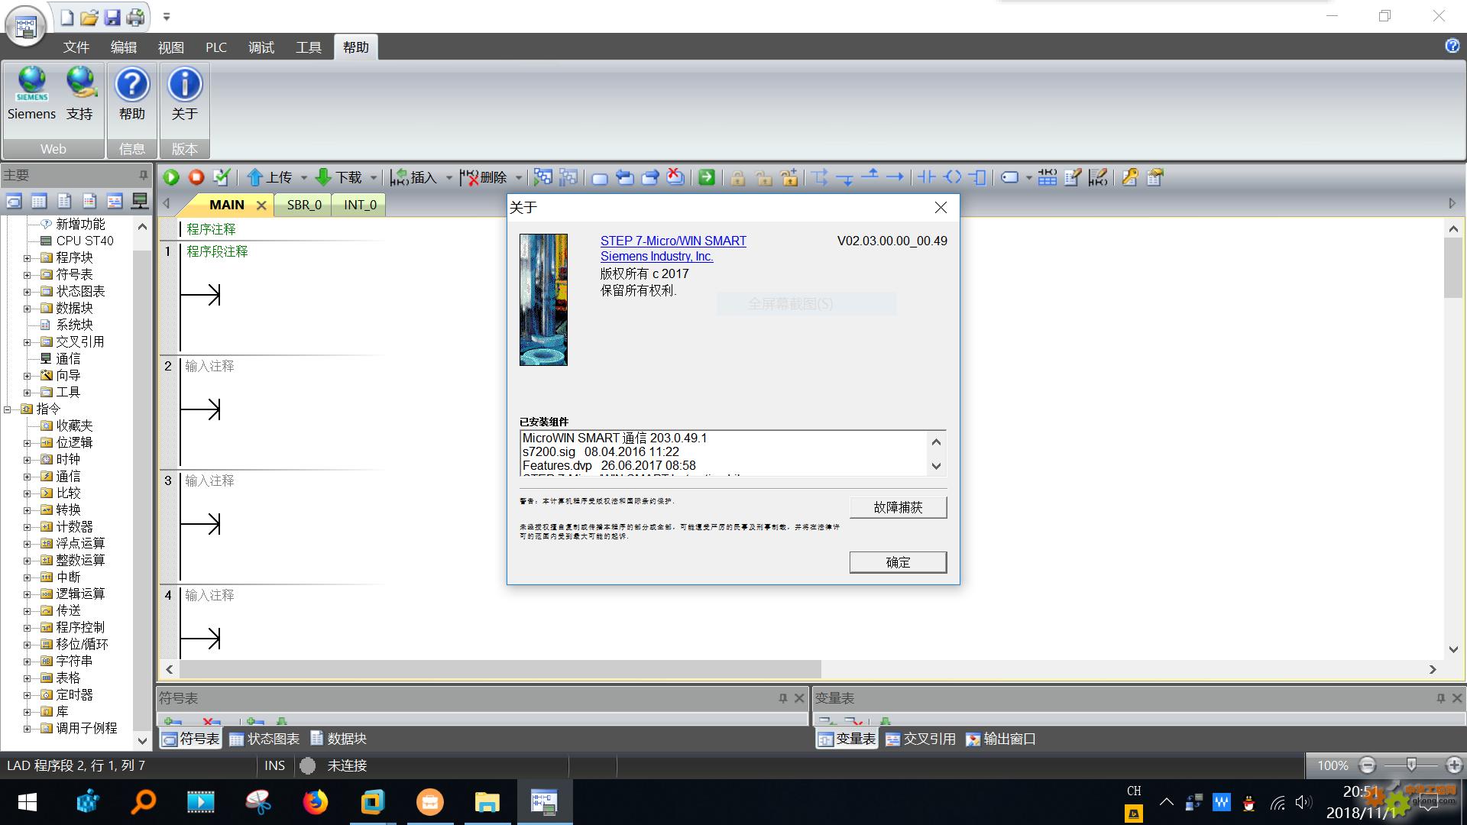Click the green Run PLC icon
This screenshot has height=825, width=1467.
[171, 177]
